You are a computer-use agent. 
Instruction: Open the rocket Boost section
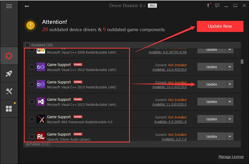click(9, 74)
